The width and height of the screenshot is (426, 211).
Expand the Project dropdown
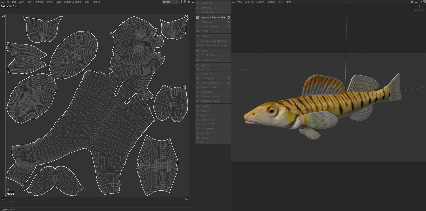coord(170,2)
